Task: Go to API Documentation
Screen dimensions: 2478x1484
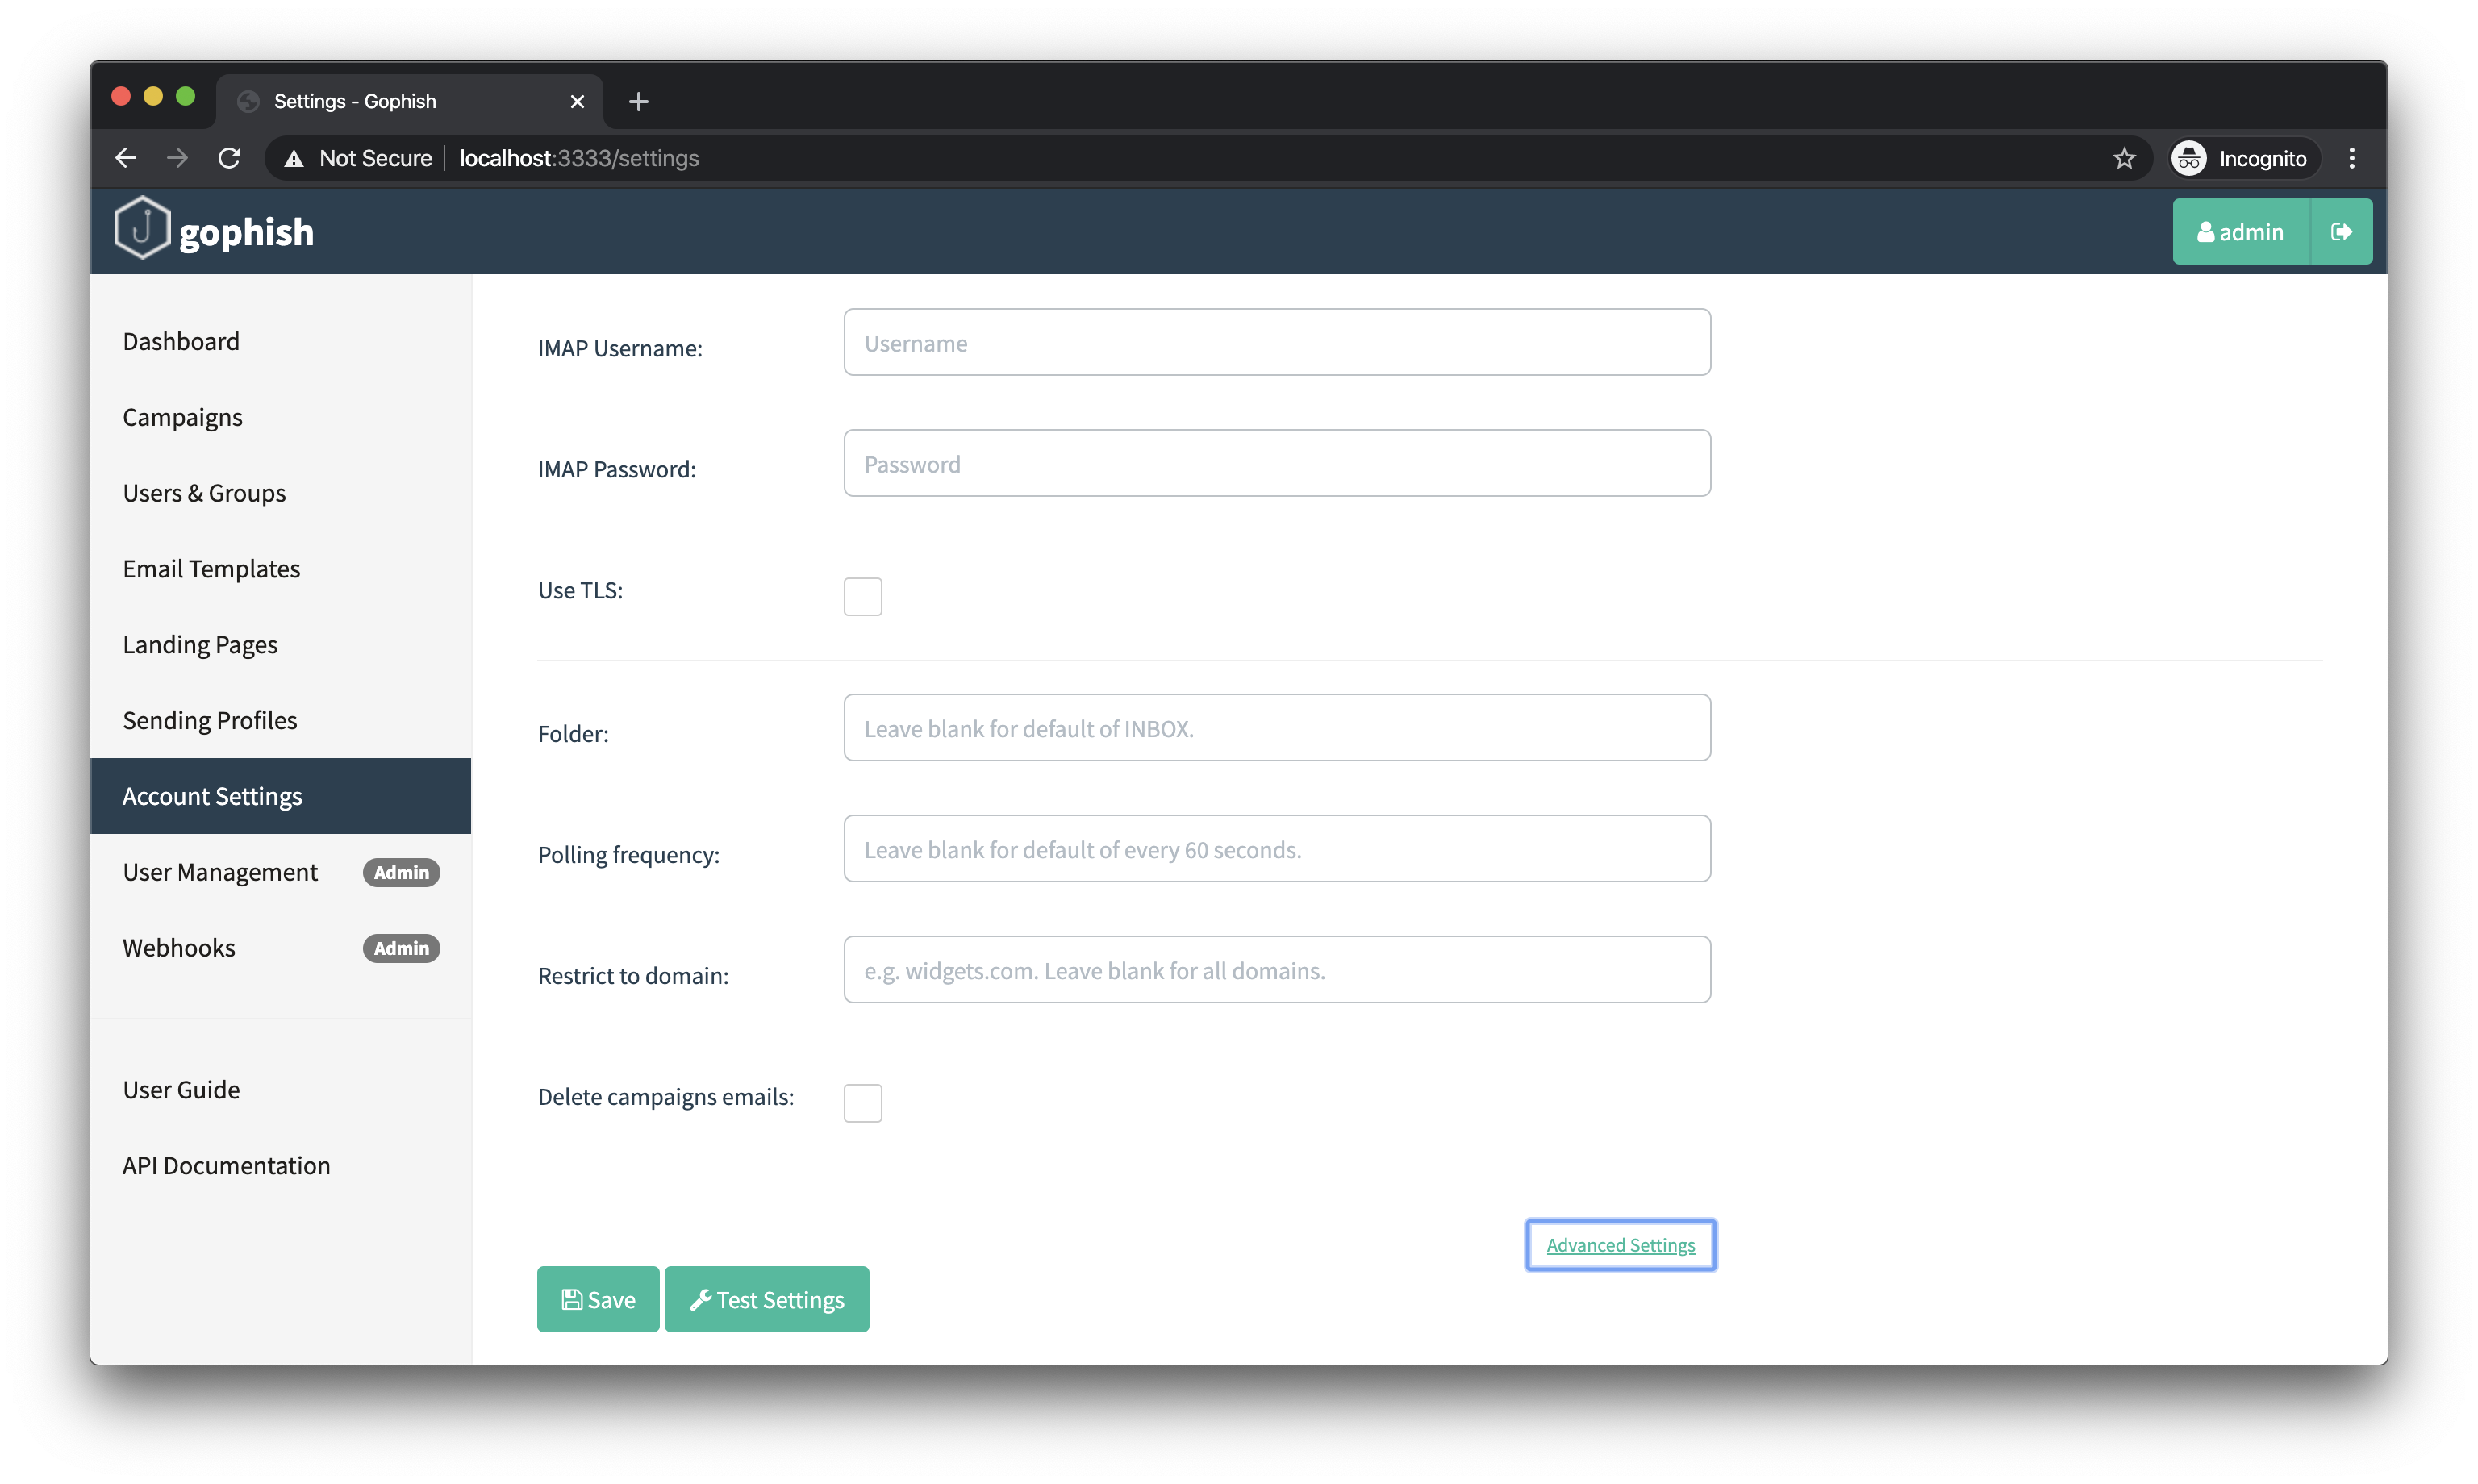Action: pos(227,1165)
